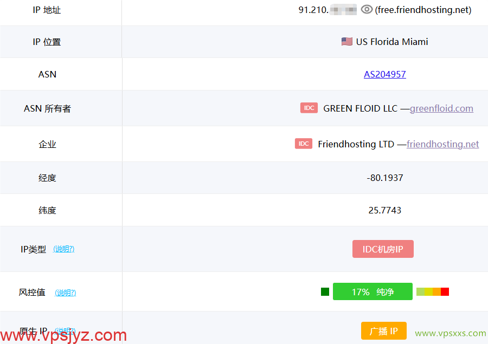Reveal hidden IP via eye icon
The image size is (488, 344).
(367, 10)
